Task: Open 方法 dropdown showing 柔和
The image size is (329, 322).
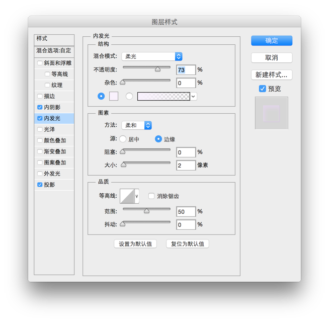Action: [x=137, y=125]
